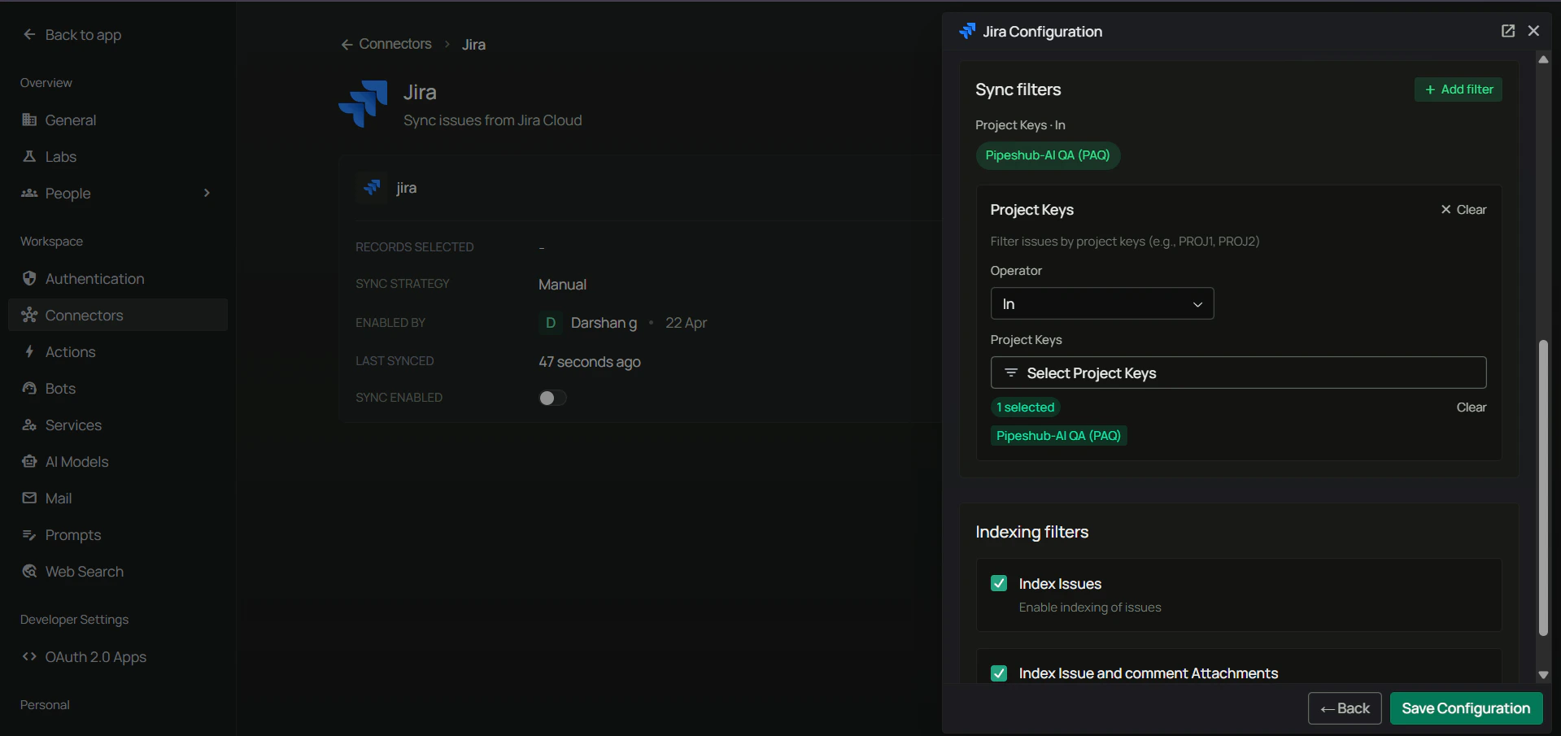Click the back arrow before Connectors breadcrumb
Screen dimensions: 1561x736
[x=347, y=45]
